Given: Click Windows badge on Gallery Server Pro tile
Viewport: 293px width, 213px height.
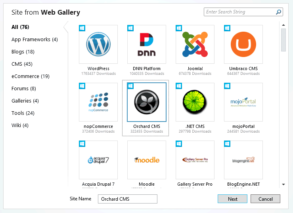Looking at the screenshot, I should tap(179, 144).
